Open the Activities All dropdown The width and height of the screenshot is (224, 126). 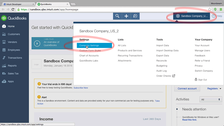[x=211, y=99]
